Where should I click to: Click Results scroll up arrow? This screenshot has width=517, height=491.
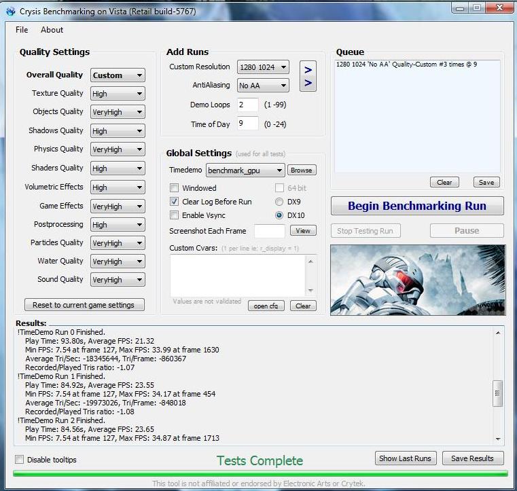[497, 333]
